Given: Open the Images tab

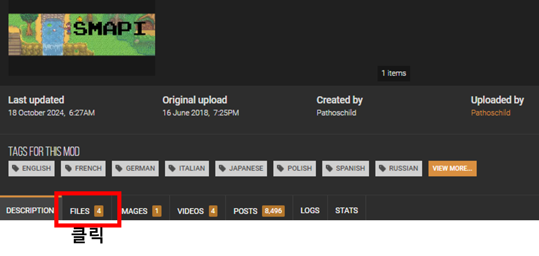Looking at the screenshot, I should pos(140,211).
